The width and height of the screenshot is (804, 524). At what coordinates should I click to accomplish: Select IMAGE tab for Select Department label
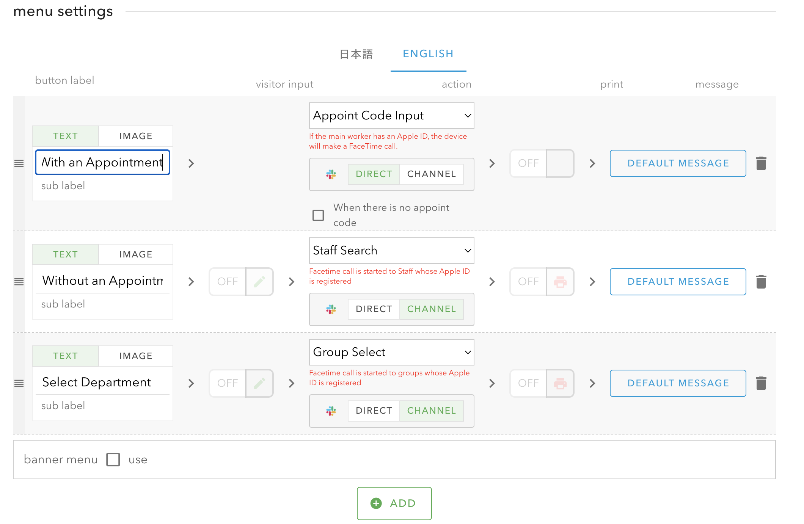(x=135, y=356)
